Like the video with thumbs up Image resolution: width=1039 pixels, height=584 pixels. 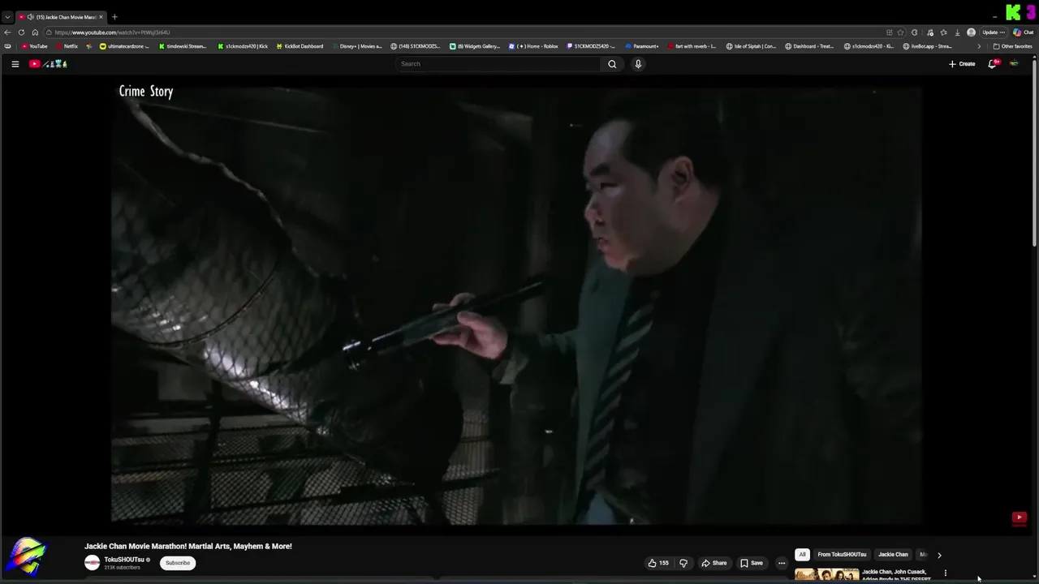tap(658, 563)
